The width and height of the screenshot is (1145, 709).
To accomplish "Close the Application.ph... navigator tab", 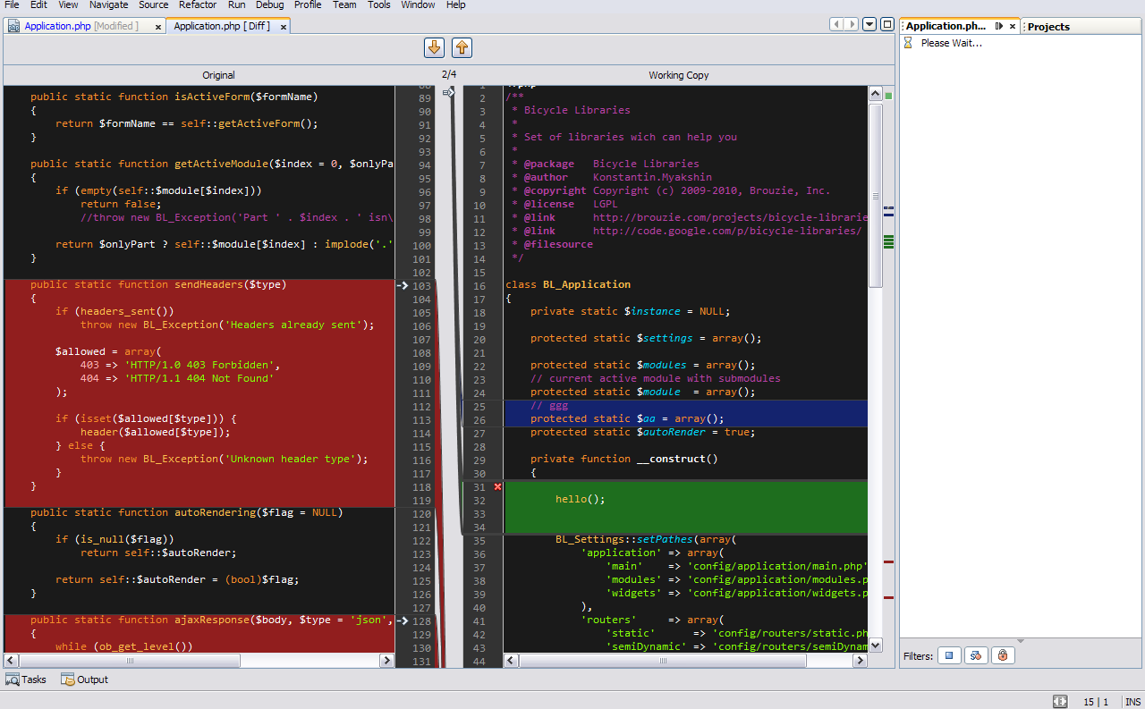I will coord(1013,27).
